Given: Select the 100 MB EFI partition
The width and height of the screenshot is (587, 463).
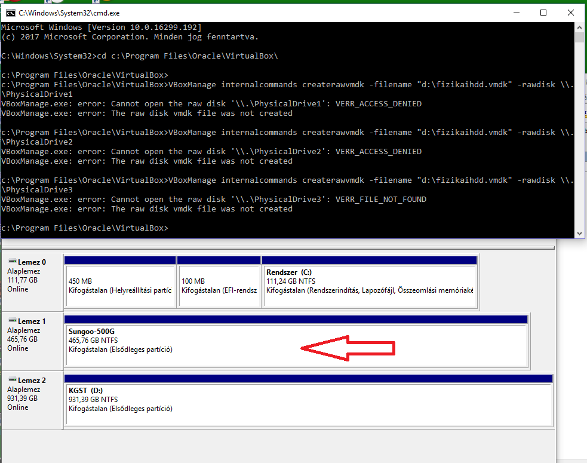Looking at the screenshot, I should (x=219, y=282).
